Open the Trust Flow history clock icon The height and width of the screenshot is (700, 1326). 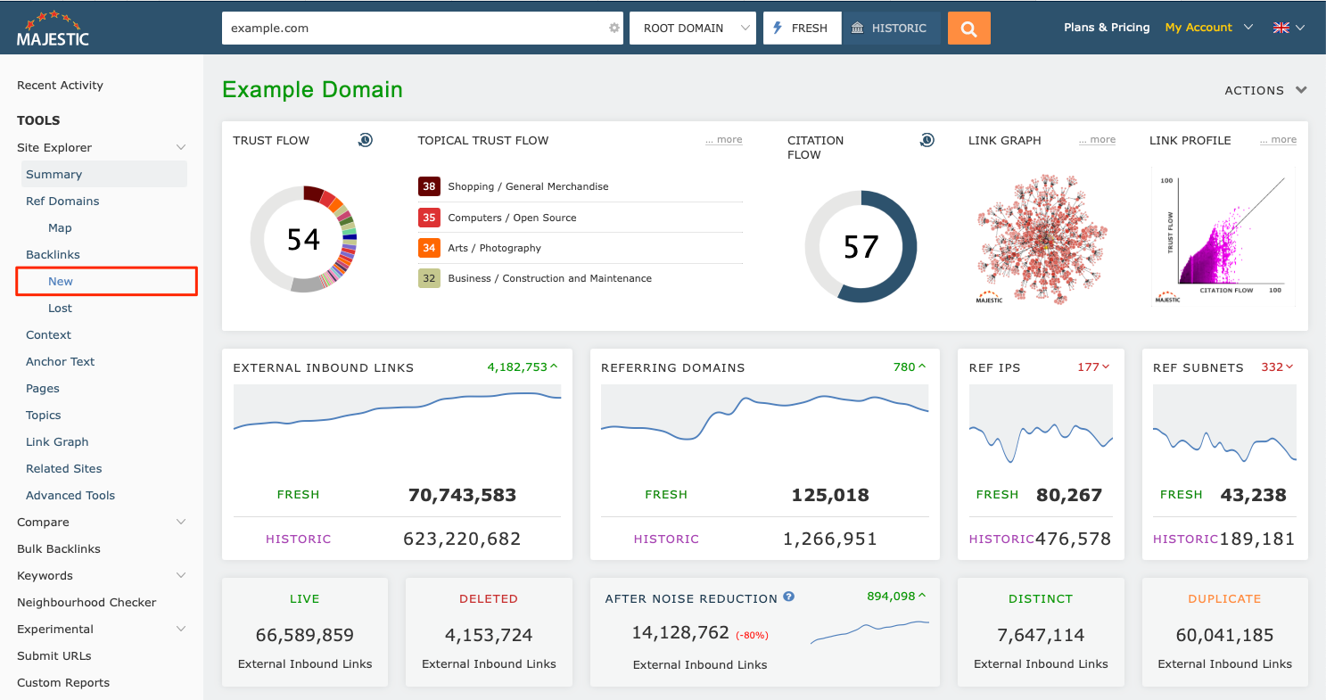365,140
